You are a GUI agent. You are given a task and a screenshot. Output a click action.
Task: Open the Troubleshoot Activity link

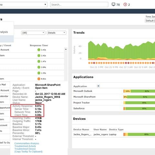[x=25, y=146]
